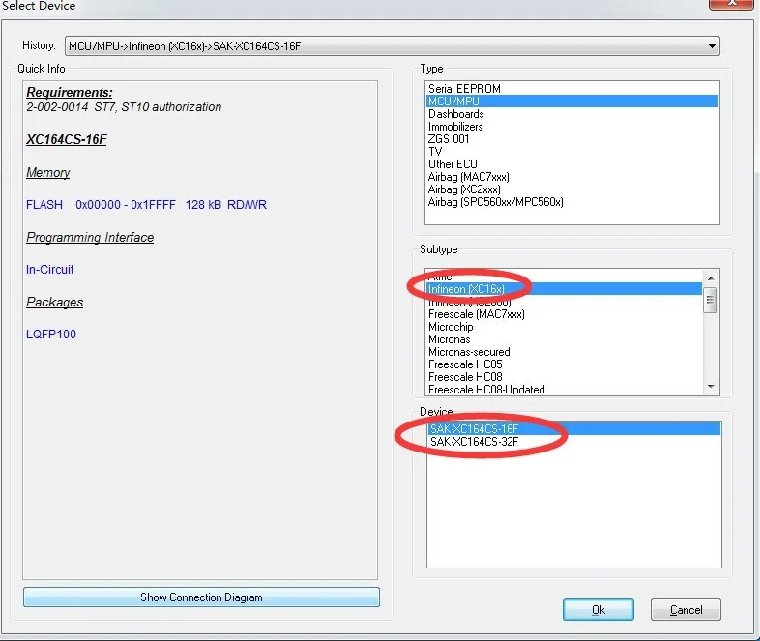Select ZGS 001 type entry

click(x=572, y=139)
